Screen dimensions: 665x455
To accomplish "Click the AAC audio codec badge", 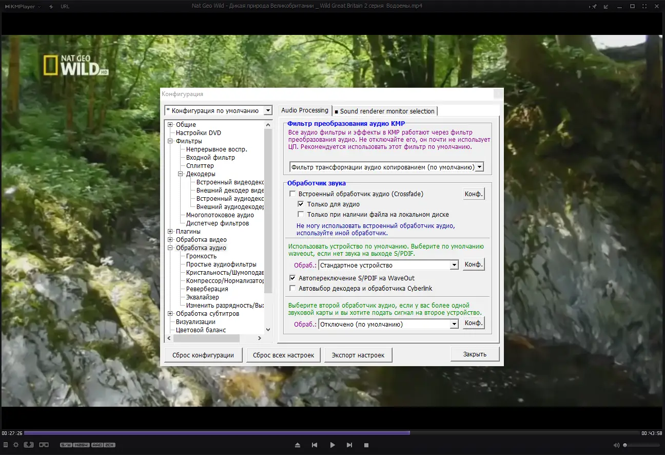I will coord(97,445).
